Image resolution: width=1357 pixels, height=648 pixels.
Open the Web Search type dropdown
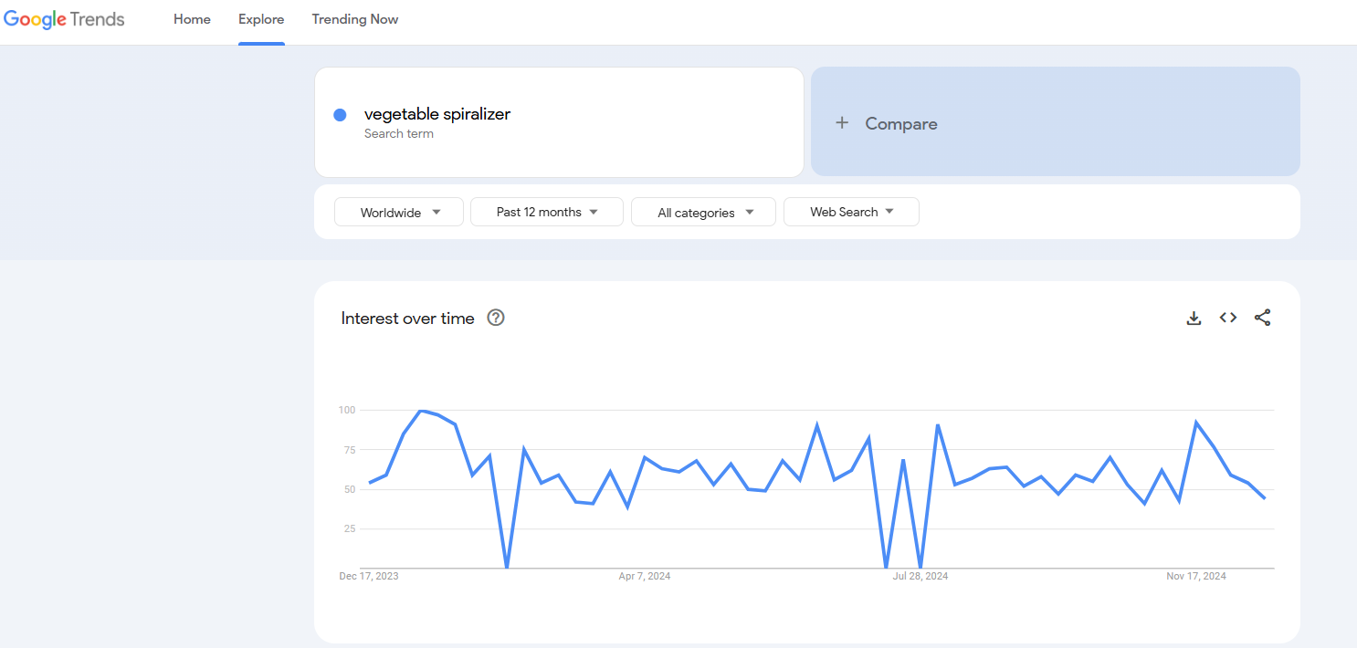click(851, 212)
